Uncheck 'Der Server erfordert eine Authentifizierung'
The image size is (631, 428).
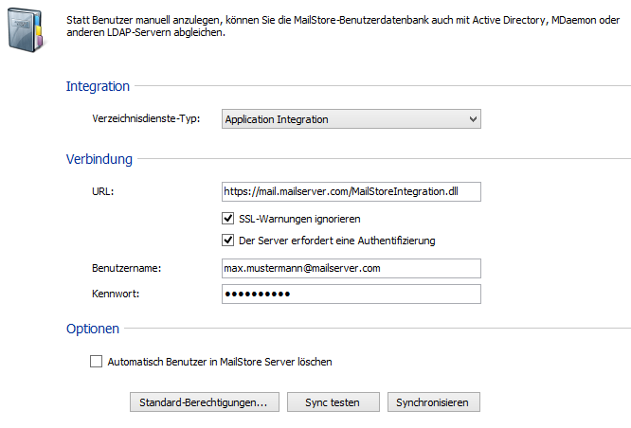pos(227,241)
